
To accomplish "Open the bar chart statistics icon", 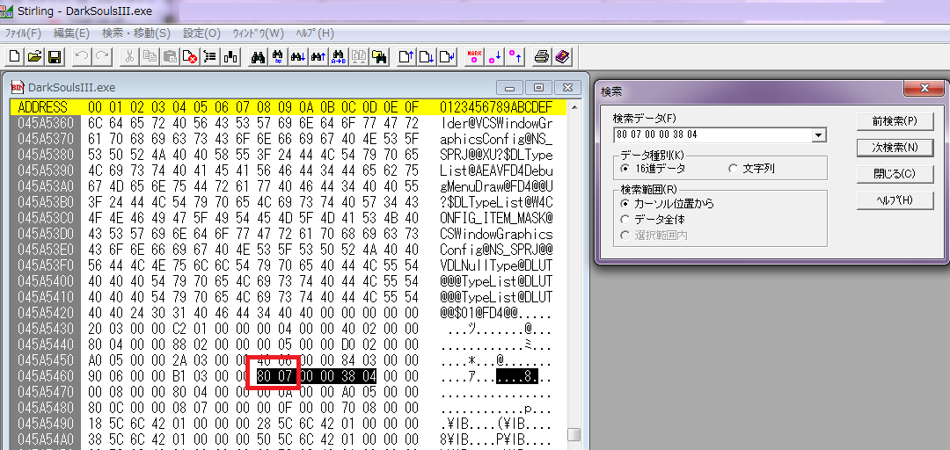I will (x=230, y=57).
